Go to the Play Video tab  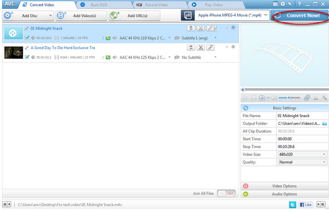[213, 4]
